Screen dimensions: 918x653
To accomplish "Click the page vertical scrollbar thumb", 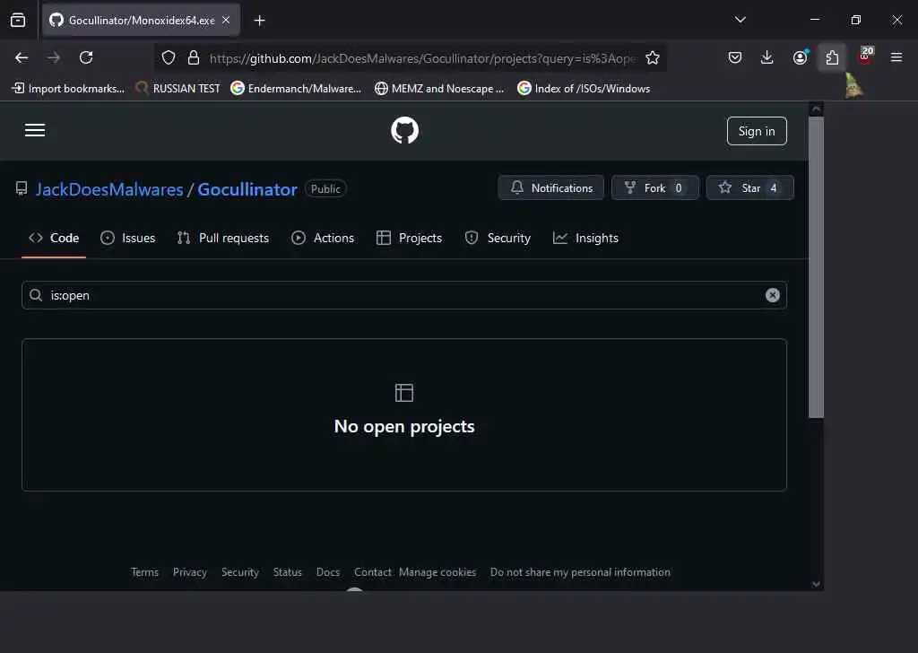I will pyautogui.click(x=816, y=267).
